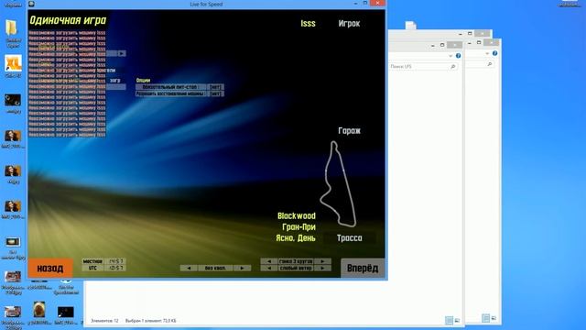Reduce laps with left arrow of гонка 3 кругов
This screenshot has width=586, height=330.
[269, 261]
